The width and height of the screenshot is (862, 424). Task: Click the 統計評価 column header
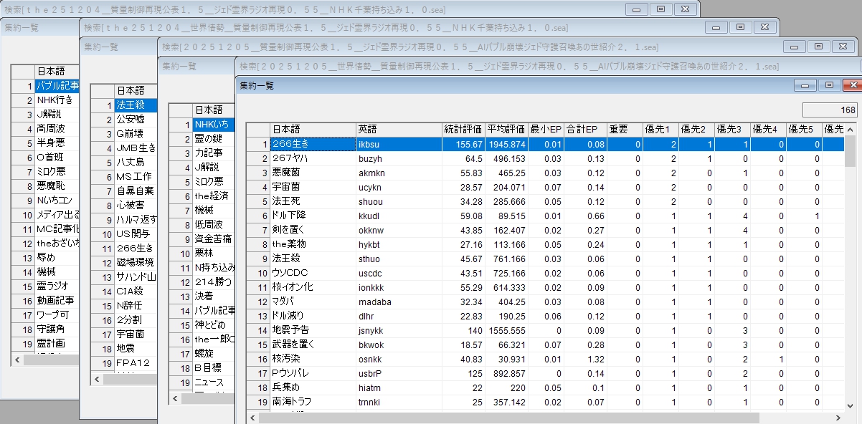463,130
